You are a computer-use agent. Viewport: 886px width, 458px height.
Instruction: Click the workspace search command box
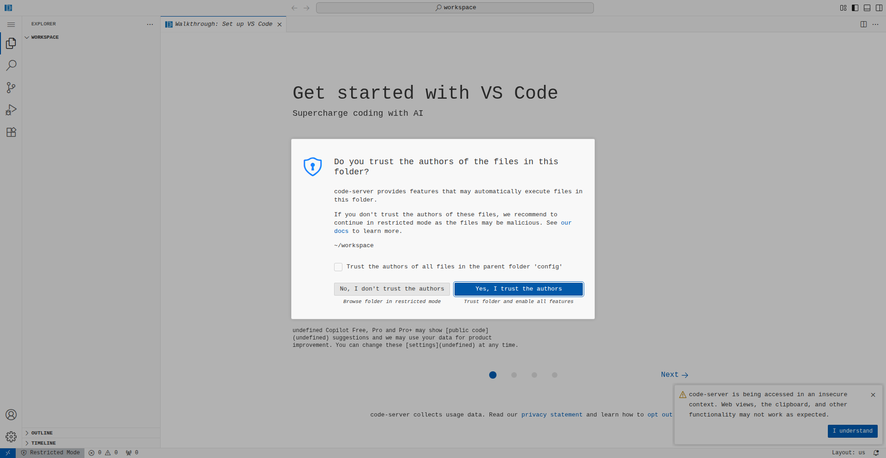pos(455,8)
